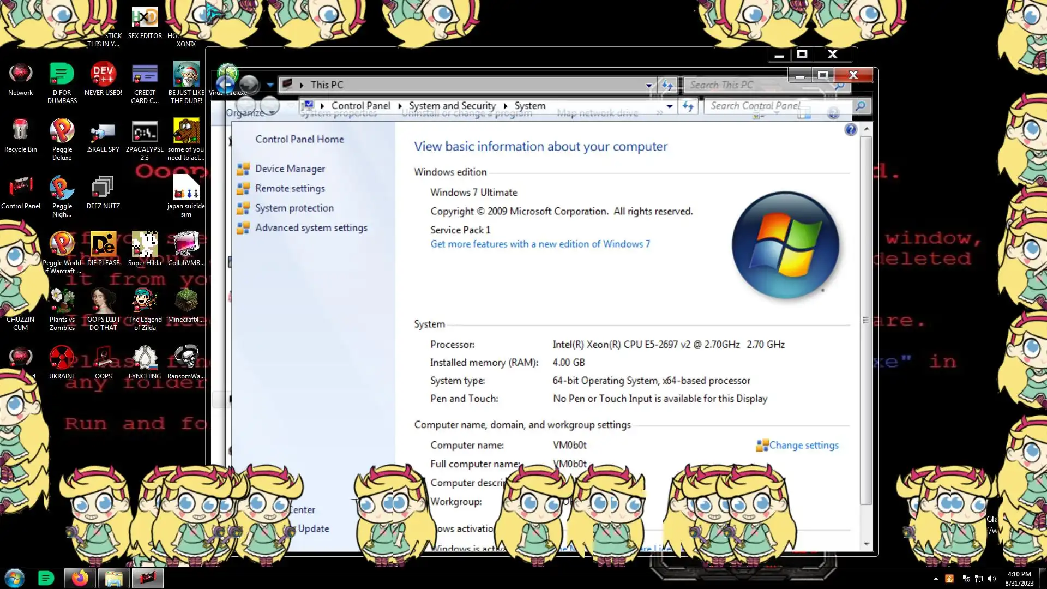Expand the Control Panel address bar dropdown
This screenshot has width=1047, height=589.
pyautogui.click(x=670, y=106)
